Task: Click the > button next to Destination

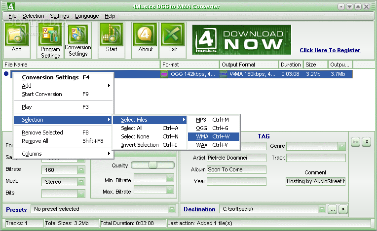Action: [343, 209]
